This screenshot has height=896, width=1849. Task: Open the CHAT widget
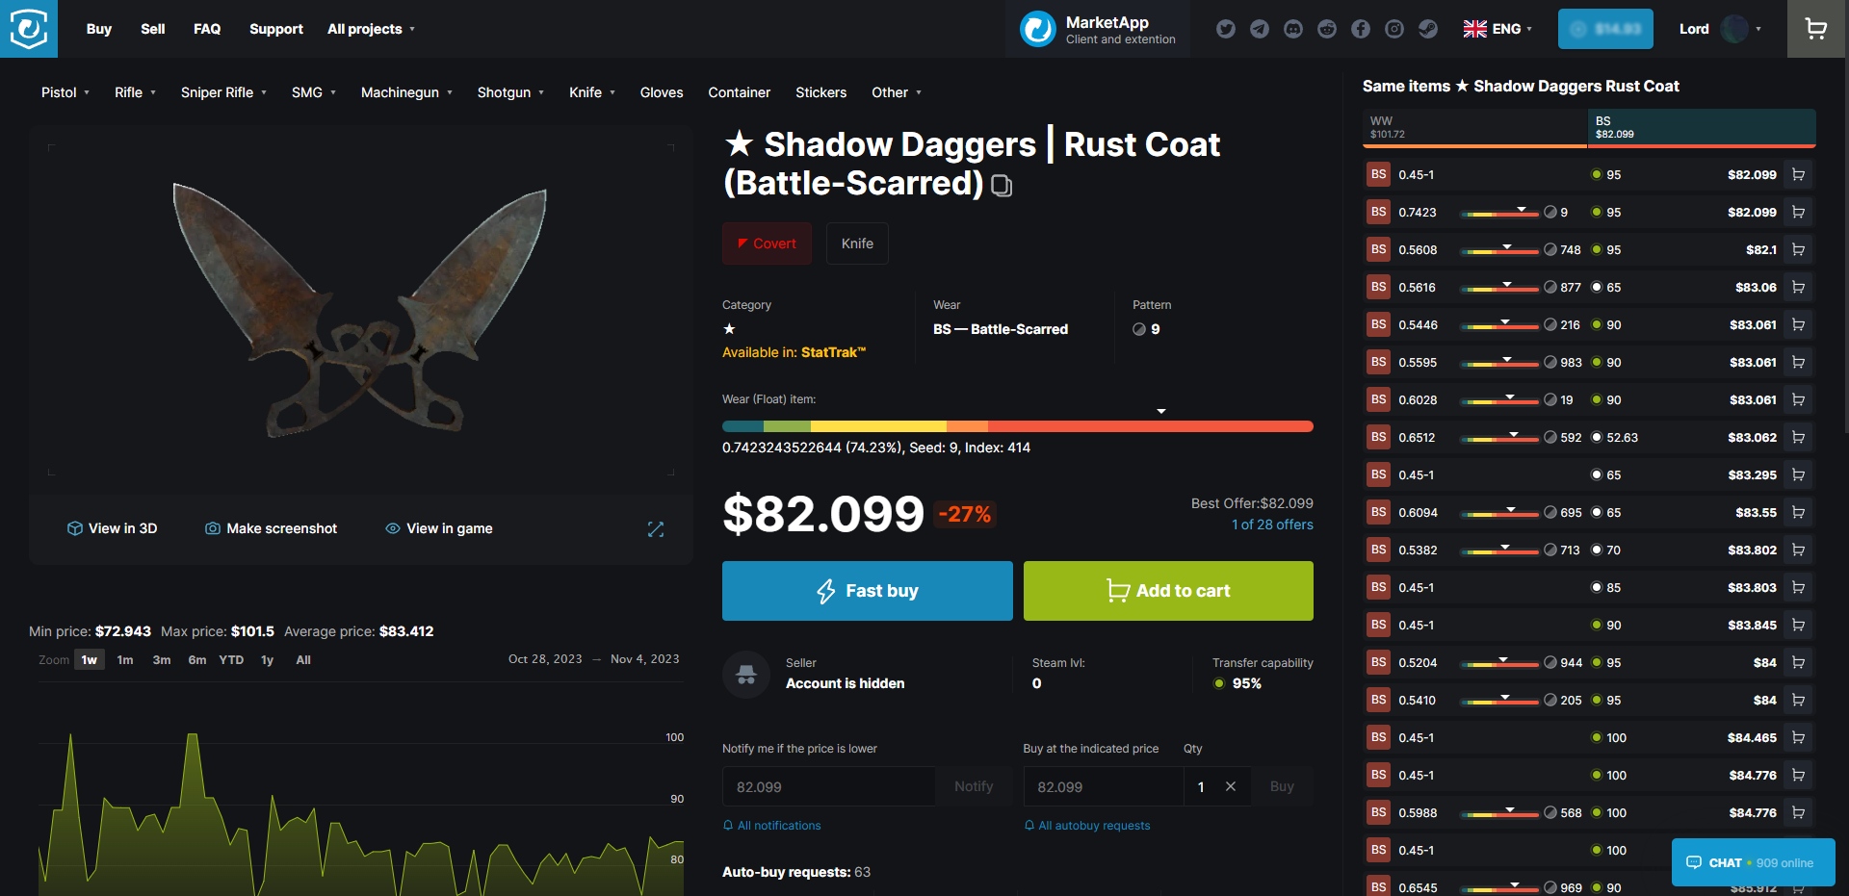[x=1753, y=862]
